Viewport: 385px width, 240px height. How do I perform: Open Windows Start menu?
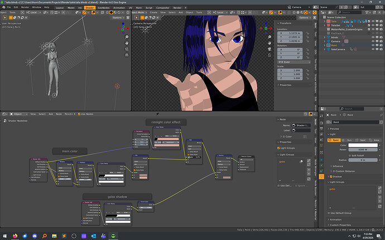tap(5, 236)
